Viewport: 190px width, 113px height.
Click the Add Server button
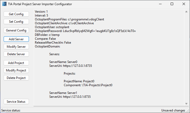[16, 39]
